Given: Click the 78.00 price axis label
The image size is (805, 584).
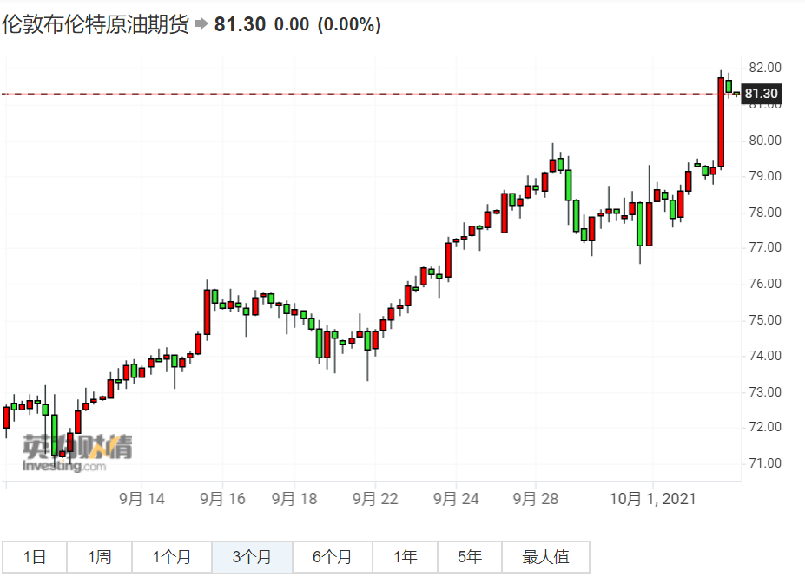Looking at the screenshot, I should click(765, 213).
